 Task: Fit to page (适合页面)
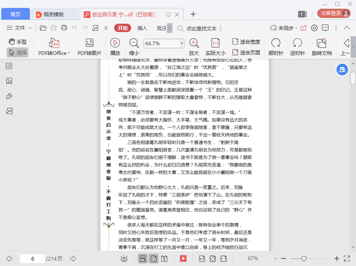coord(246,52)
